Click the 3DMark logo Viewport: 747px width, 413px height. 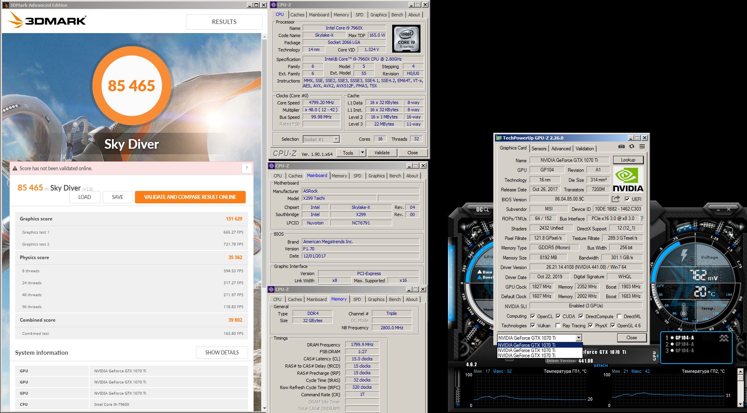click(47, 20)
